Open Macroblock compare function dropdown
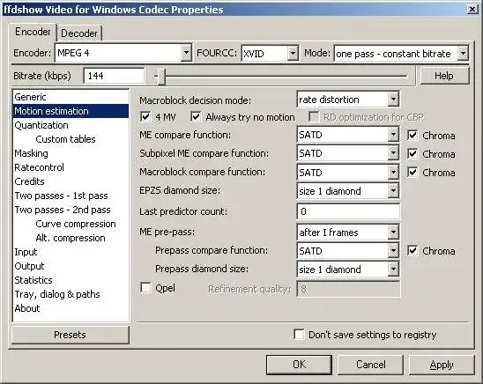Viewport: 483px width, 384px height. click(348, 173)
